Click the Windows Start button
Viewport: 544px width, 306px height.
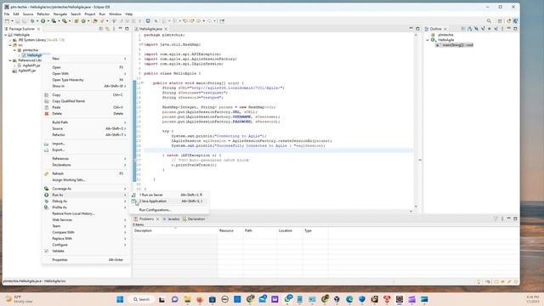(x=120, y=299)
